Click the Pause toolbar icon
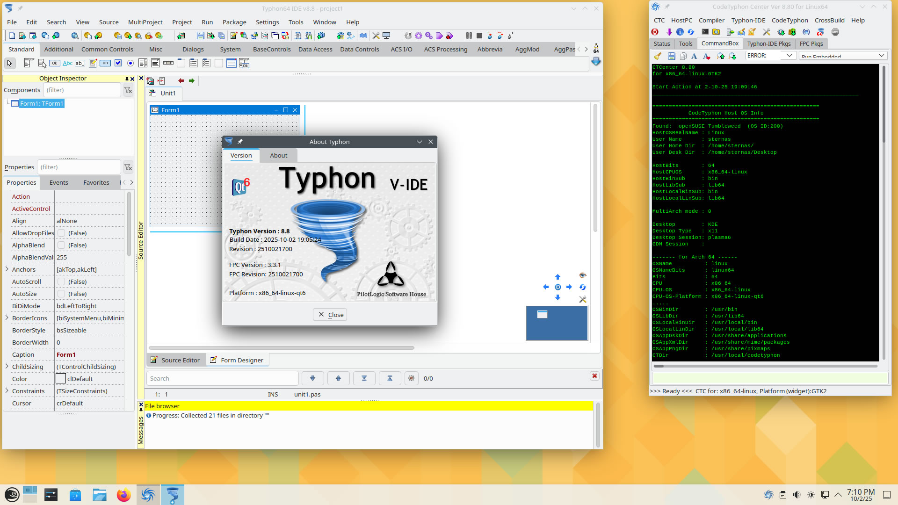898x505 pixels. click(x=469, y=36)
